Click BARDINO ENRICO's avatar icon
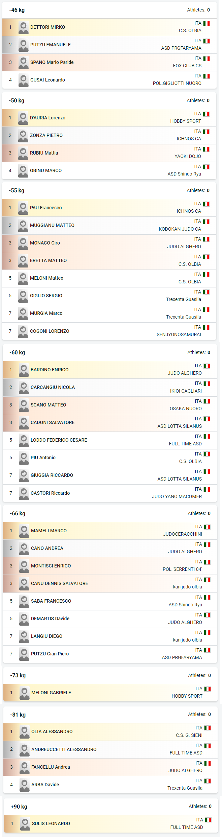Viewport: 222px width, 838px height. [x=24, y=370]
